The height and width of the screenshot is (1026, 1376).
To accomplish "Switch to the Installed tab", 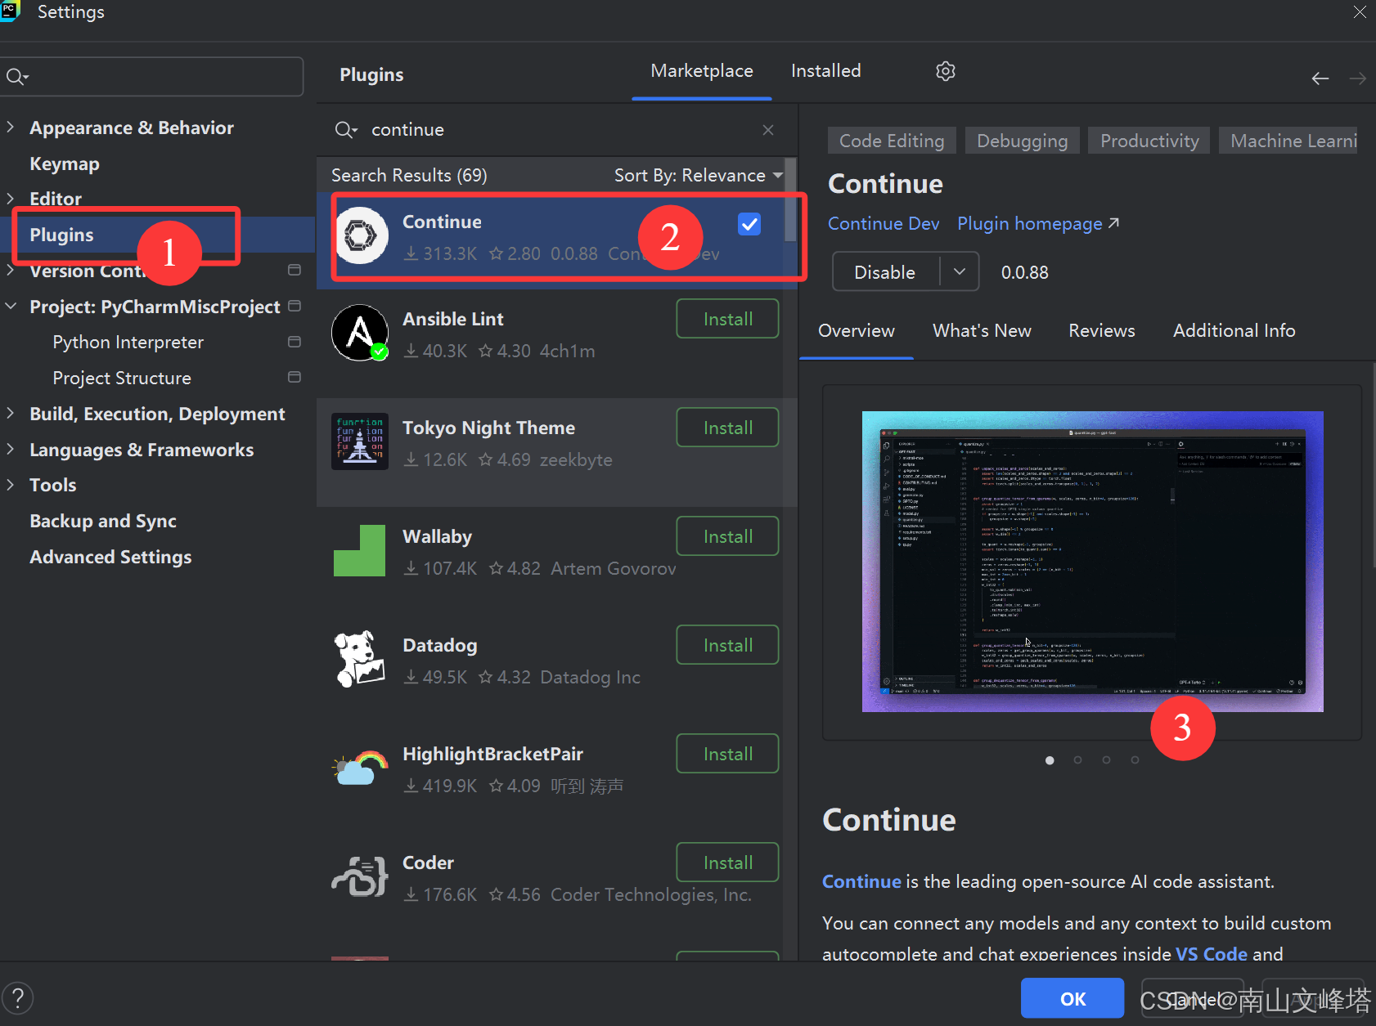I will tap(826, 71).
